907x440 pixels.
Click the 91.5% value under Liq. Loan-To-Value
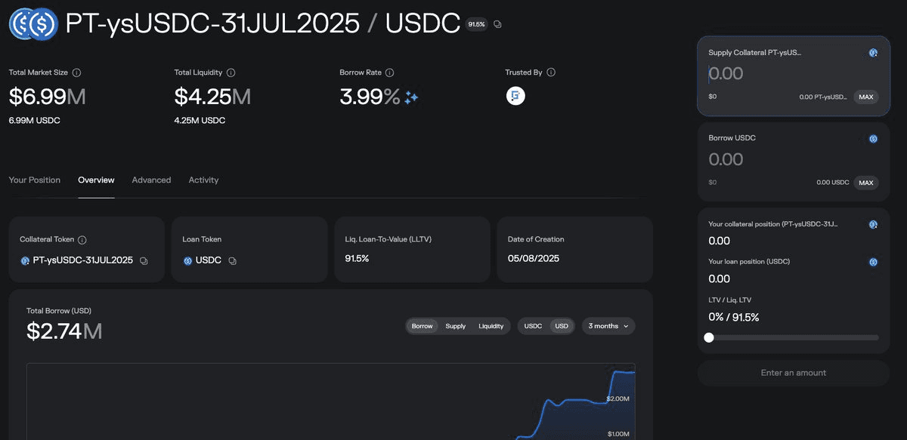(357, 258)
